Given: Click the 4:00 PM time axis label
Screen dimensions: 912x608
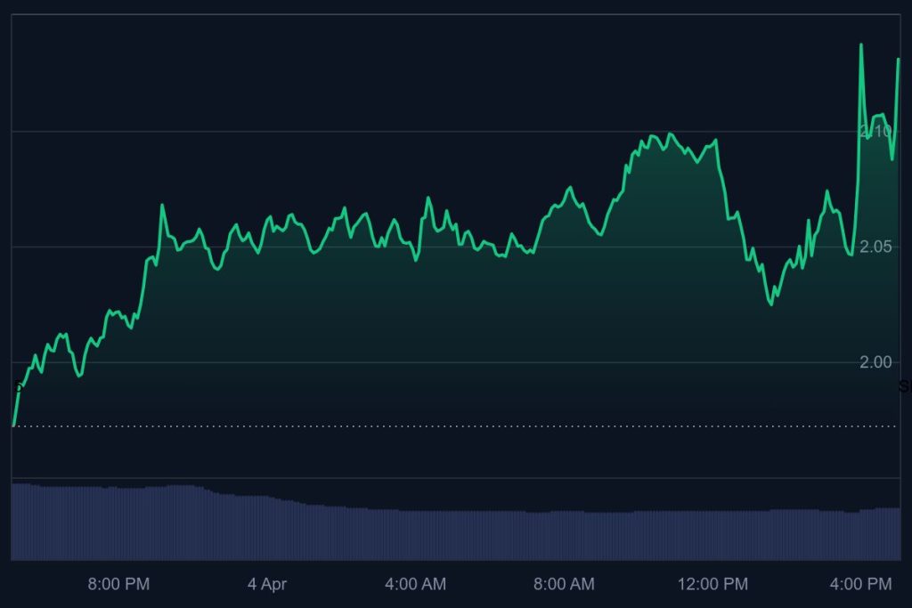Looking at the screenshot, I should 861,584.
